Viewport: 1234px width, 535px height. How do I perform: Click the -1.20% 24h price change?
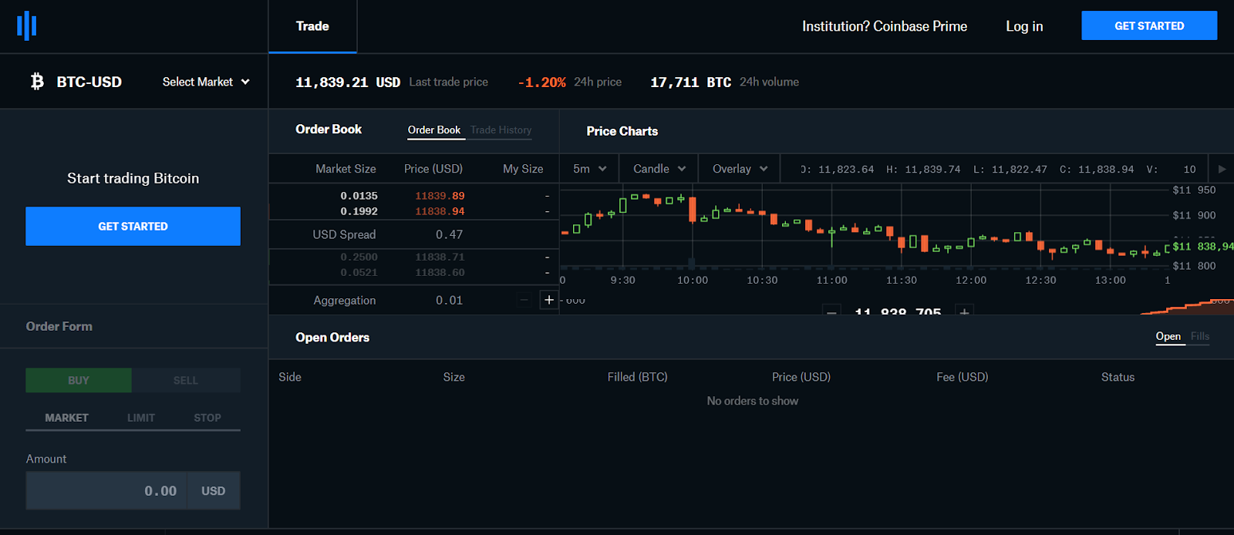[x=542, y=82]
